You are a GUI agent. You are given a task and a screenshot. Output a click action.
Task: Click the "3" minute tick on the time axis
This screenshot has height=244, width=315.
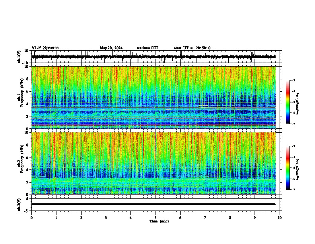(x=106, y=218)
